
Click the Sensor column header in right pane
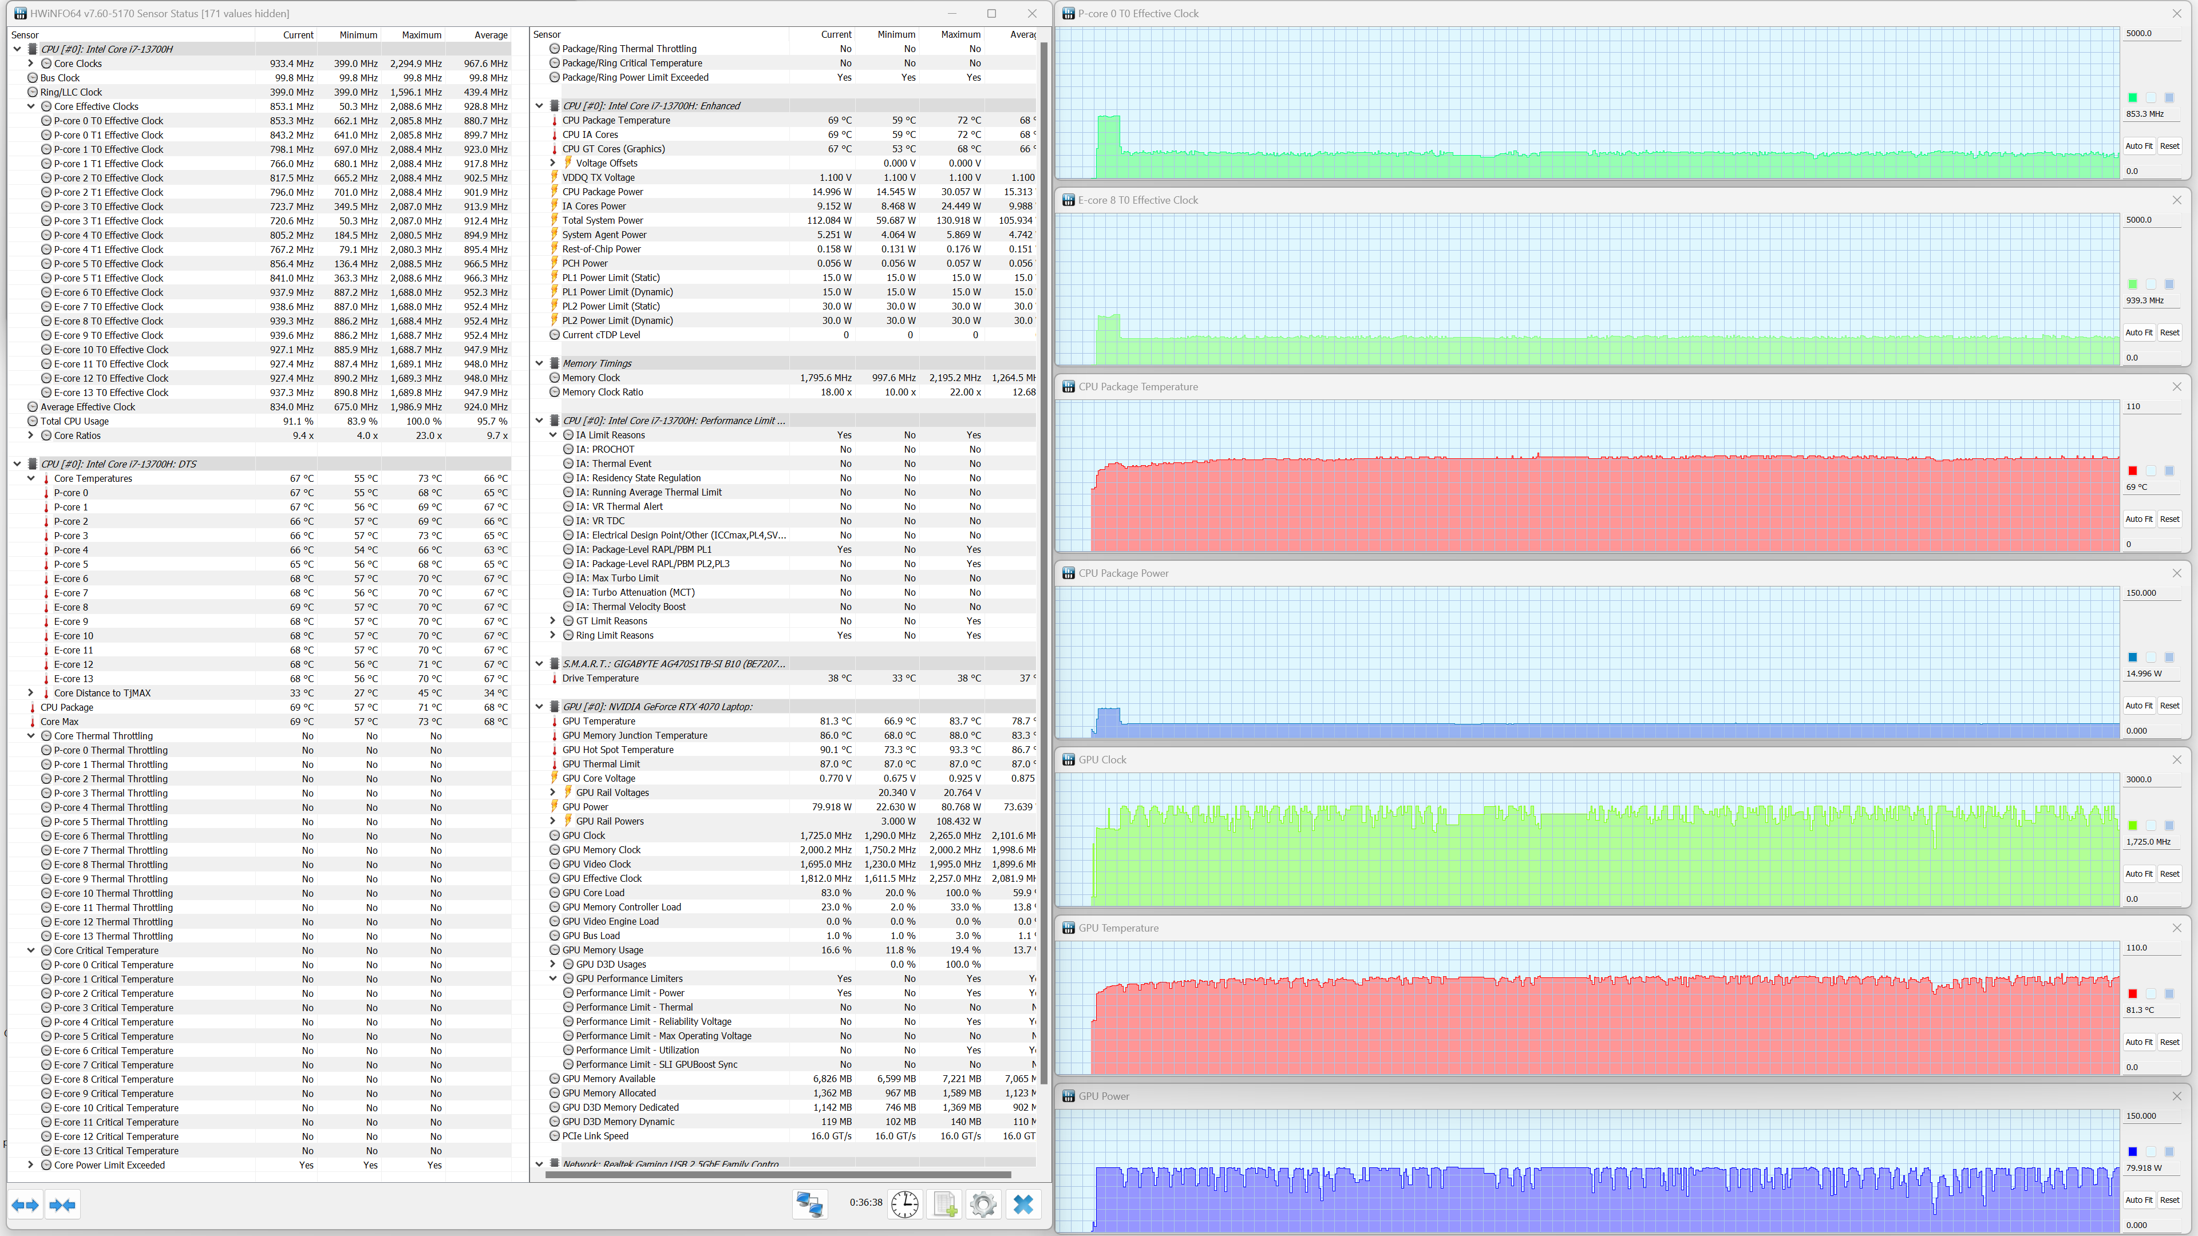click(547, 34)
